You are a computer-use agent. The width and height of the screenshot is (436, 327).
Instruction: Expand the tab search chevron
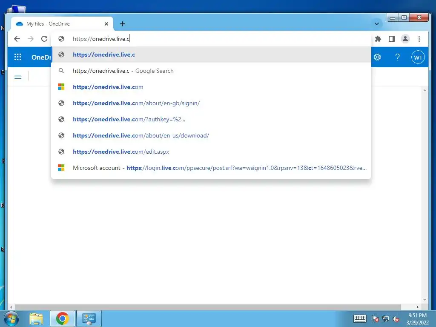tap(377, 24)
